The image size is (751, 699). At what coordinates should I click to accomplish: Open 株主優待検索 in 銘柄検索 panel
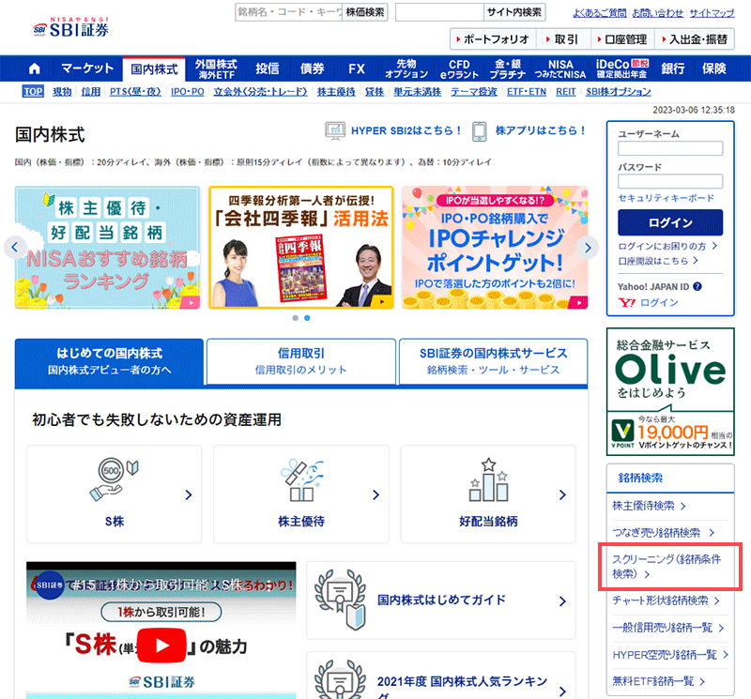tap(649, 506)
